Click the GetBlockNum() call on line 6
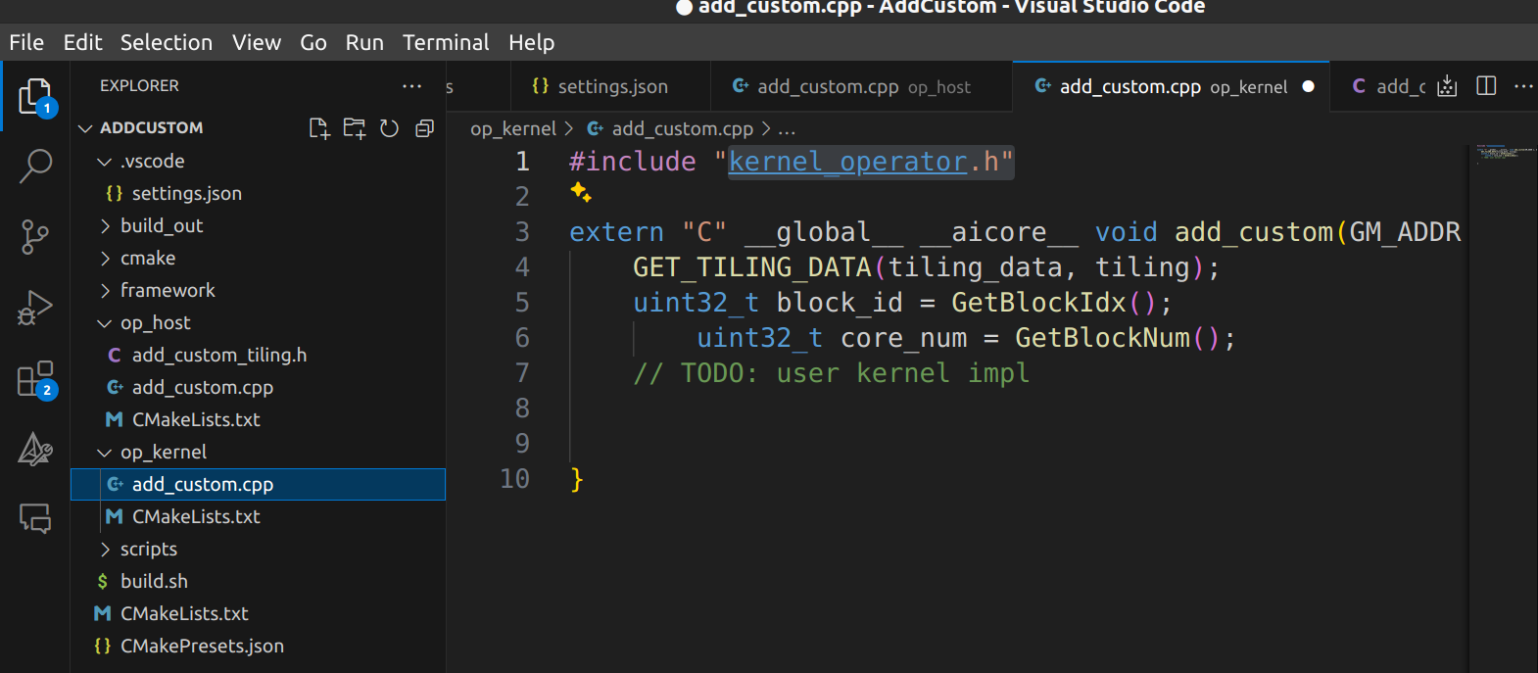The width and height of the screenshot is (1538, 673). [1118, 338]
